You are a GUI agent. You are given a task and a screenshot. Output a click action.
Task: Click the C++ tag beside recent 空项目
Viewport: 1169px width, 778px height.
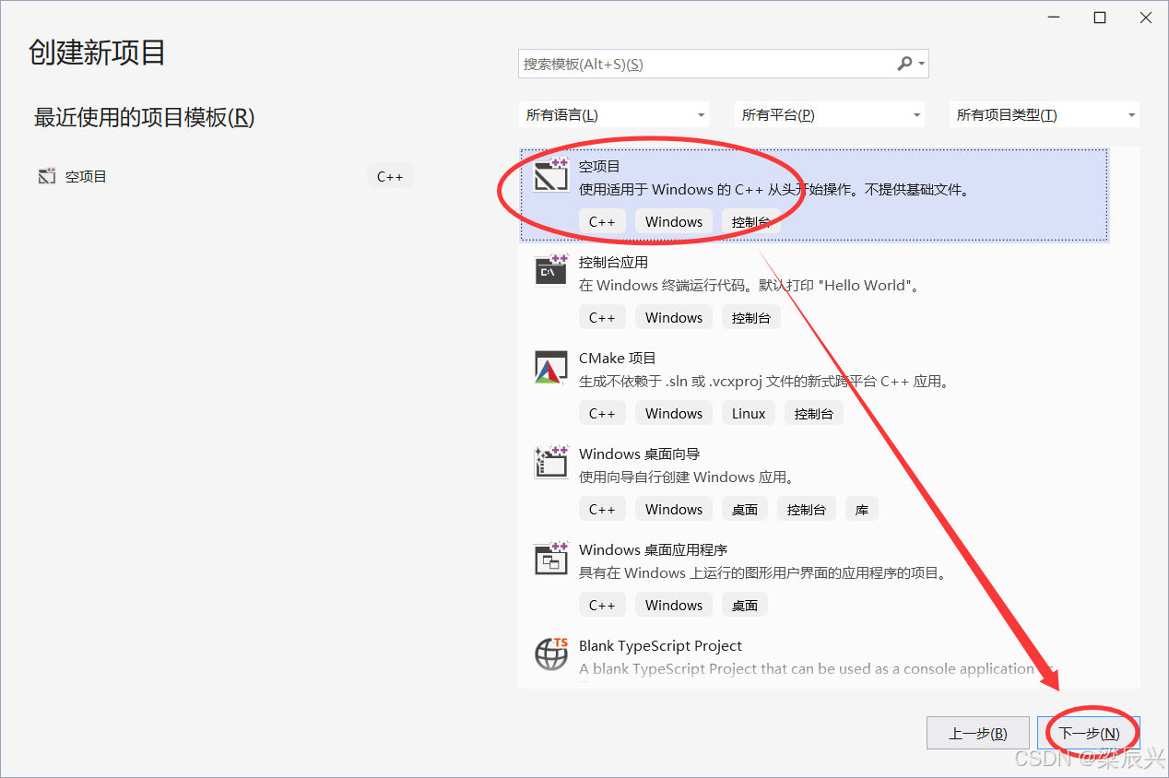pyautogui.click(x=390, y=176)
